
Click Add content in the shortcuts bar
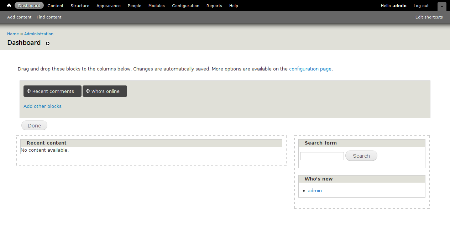[x=19, y=17]
